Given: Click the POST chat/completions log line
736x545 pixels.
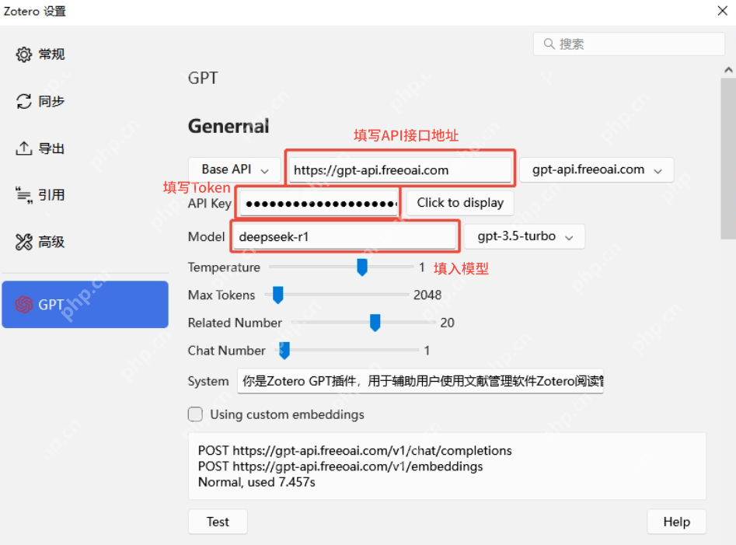Looking at the screenshot, I should [355, 451].
